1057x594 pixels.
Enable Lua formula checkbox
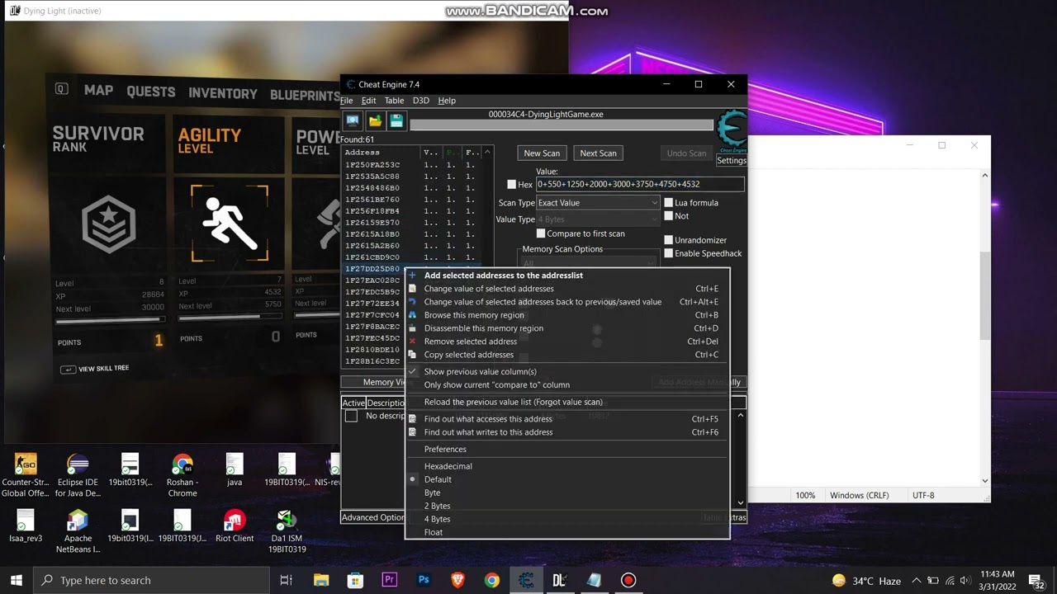point(669,203)
